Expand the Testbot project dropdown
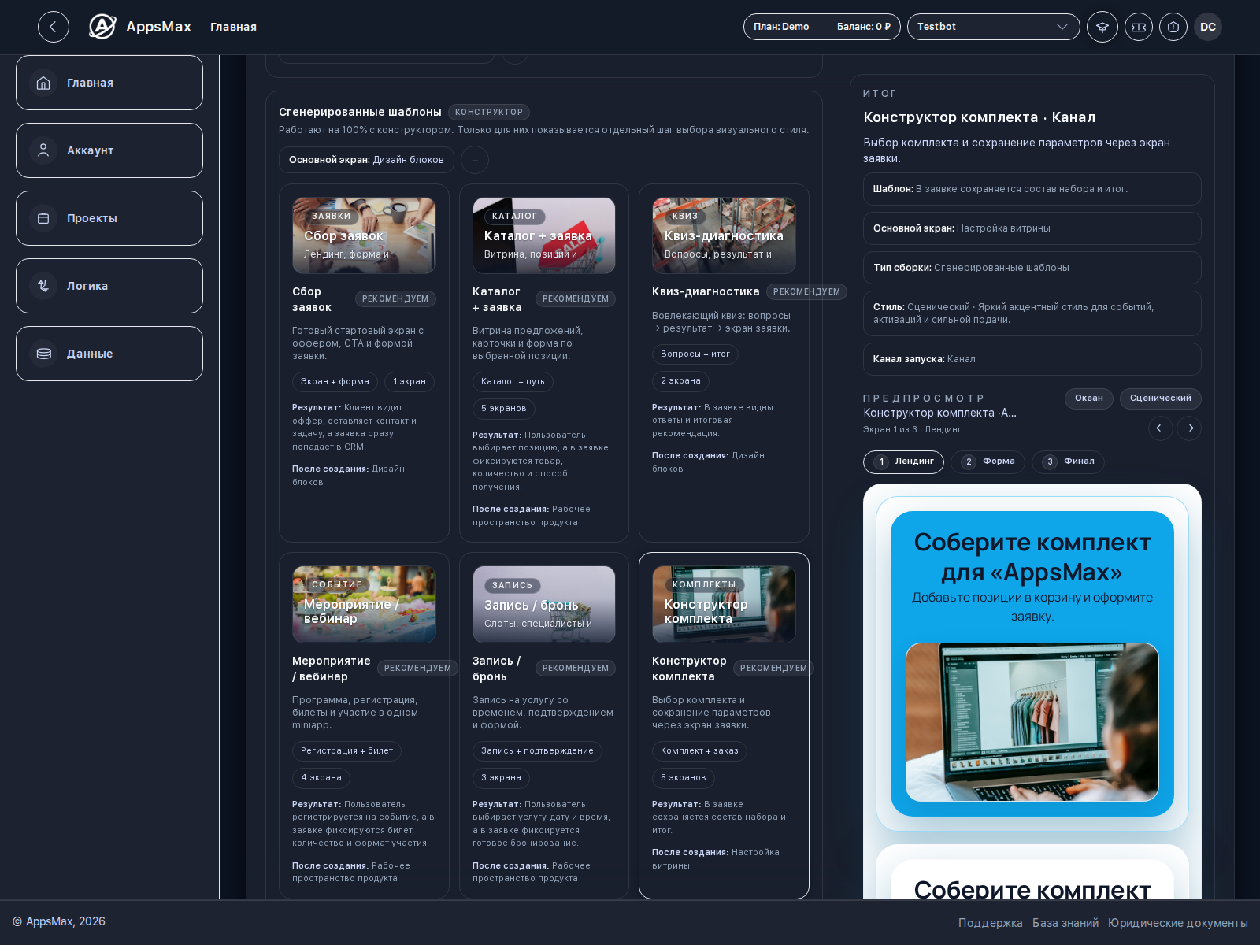The width and height of the screenshot is (1260, 945). [993, 27]
